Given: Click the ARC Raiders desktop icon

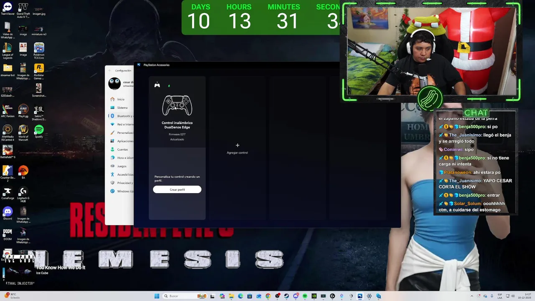Looking at the screenshot, I should (x=8, y=110).
